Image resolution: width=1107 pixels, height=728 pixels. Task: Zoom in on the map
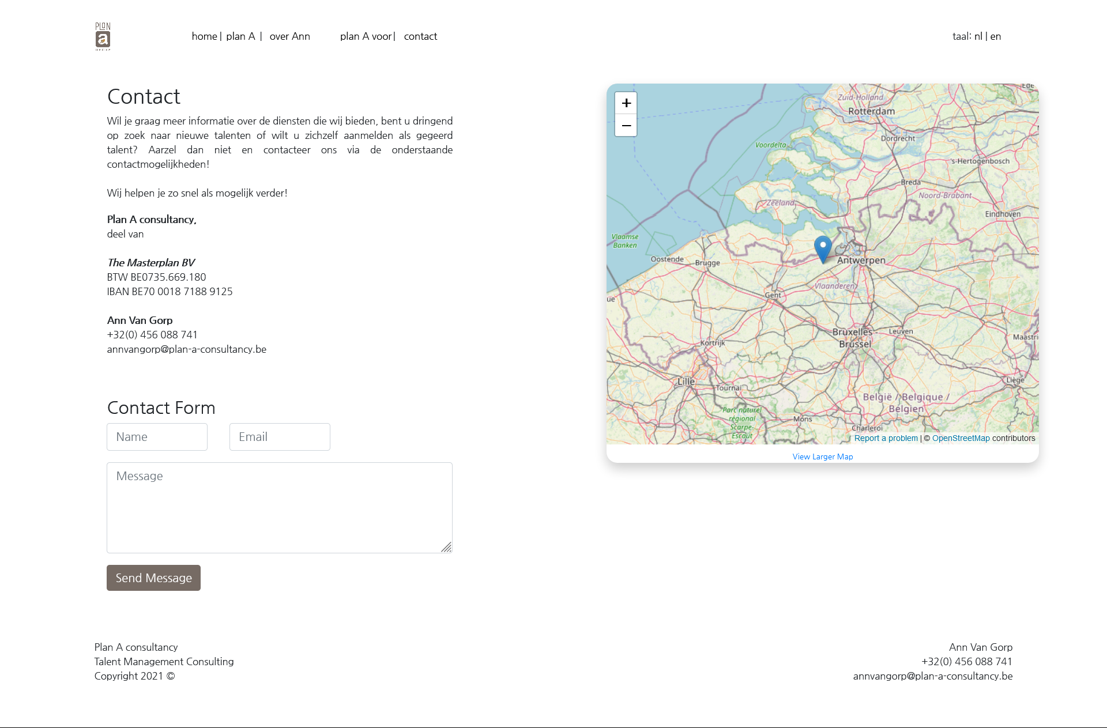(x=626, y=103)
